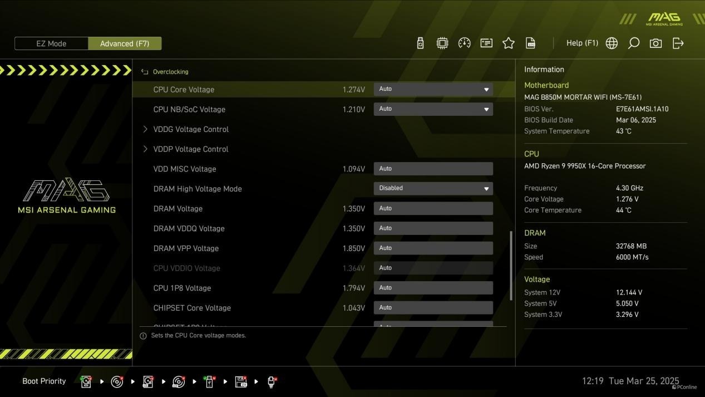
Task: Click the 12.144 V System 12V value
Action: point(629,292)
